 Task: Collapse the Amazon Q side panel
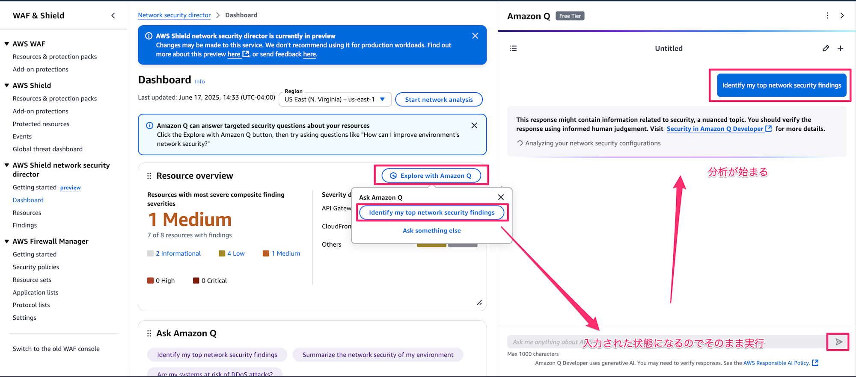[x=842, y=16]
